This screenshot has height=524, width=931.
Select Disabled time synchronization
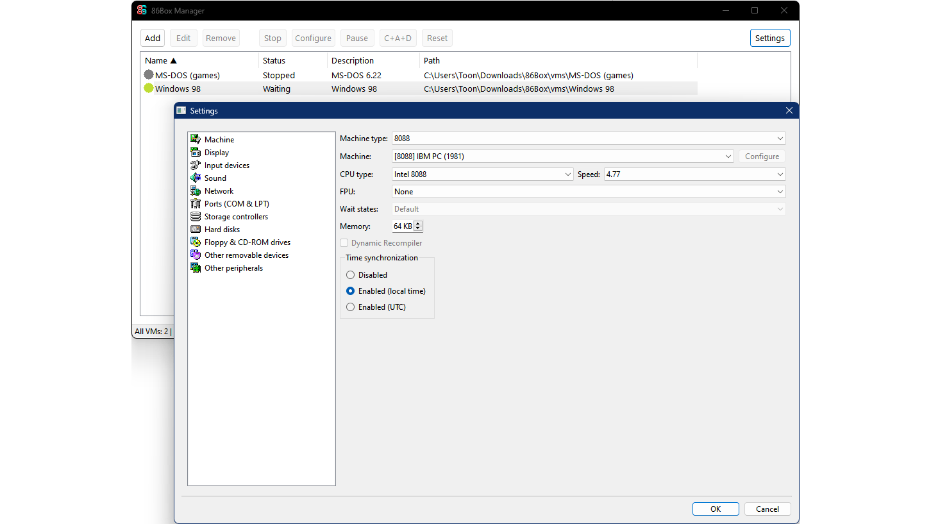coord(350,275)
